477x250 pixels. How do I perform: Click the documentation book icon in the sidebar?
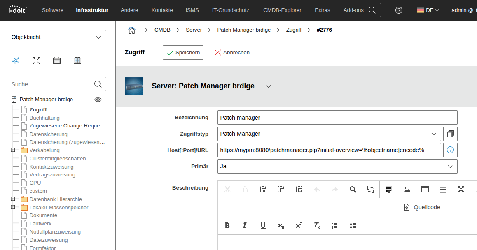click(x=77, y=60)
